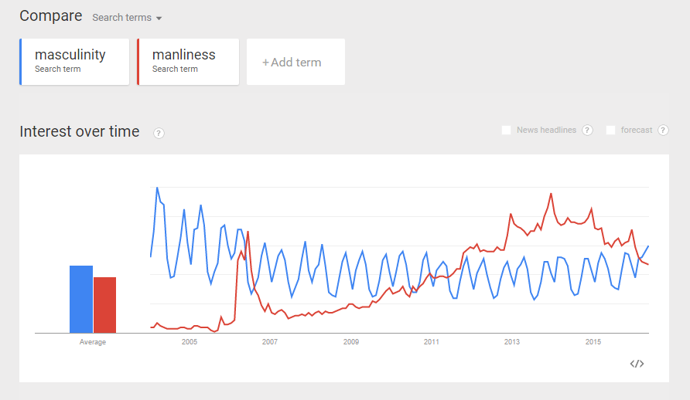The height and width of the screenshot is (400, 690).
Task: Click the 2015 year label
Action: [x=593, y=342]
